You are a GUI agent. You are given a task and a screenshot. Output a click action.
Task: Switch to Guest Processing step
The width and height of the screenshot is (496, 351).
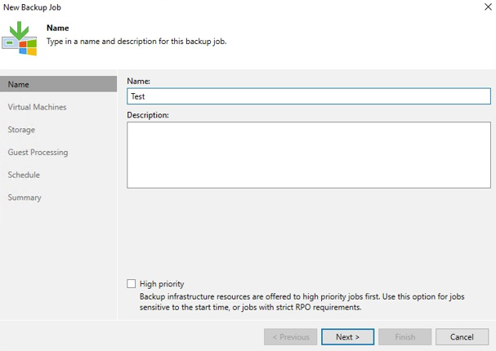(x=38, y=153)
